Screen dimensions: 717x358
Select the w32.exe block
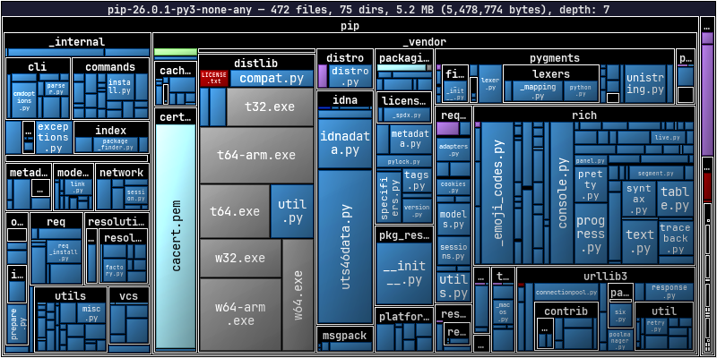coord(240,258)
